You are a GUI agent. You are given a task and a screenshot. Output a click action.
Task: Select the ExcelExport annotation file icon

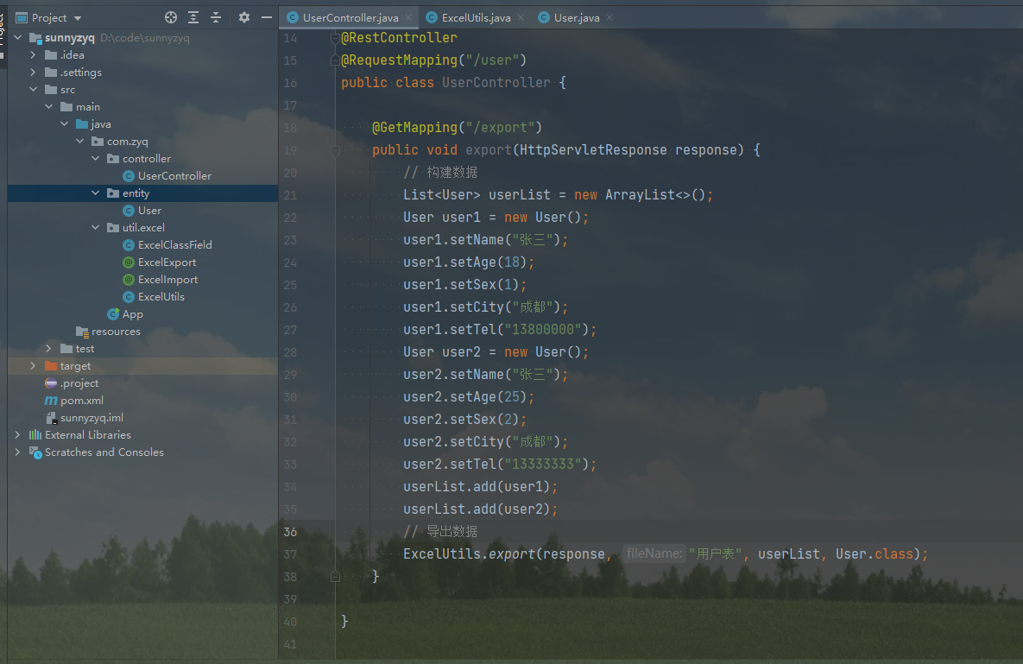[x=129, y=262]
